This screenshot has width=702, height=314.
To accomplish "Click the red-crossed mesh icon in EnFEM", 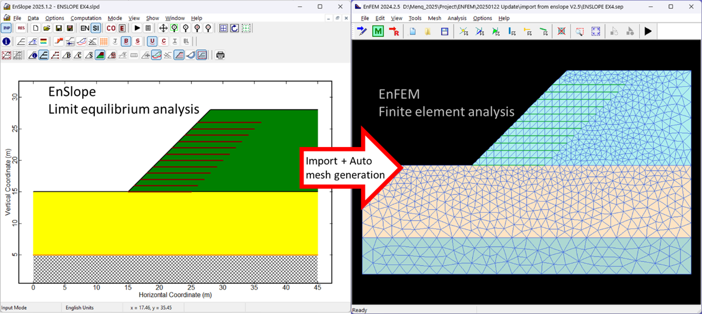I will click(x=562, y=31).
